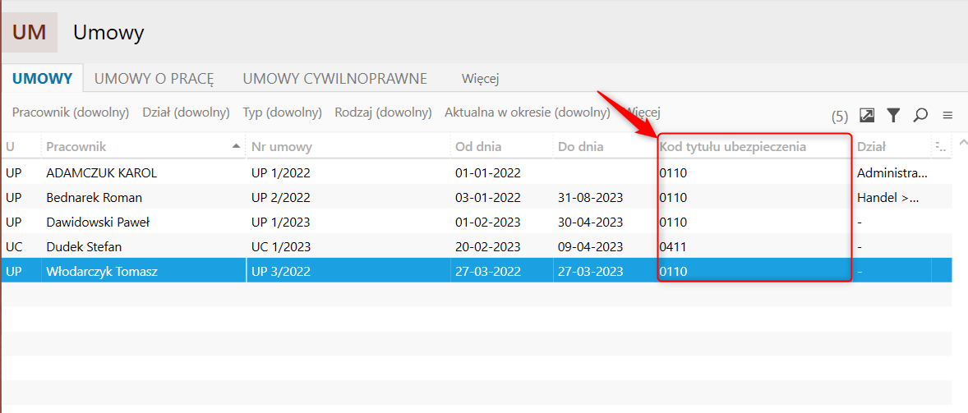Click the end date 30-04-2023
The image size is (968, 413).
[590, 222]
